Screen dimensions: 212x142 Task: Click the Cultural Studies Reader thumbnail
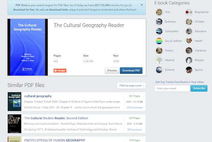tap(15, 124)
